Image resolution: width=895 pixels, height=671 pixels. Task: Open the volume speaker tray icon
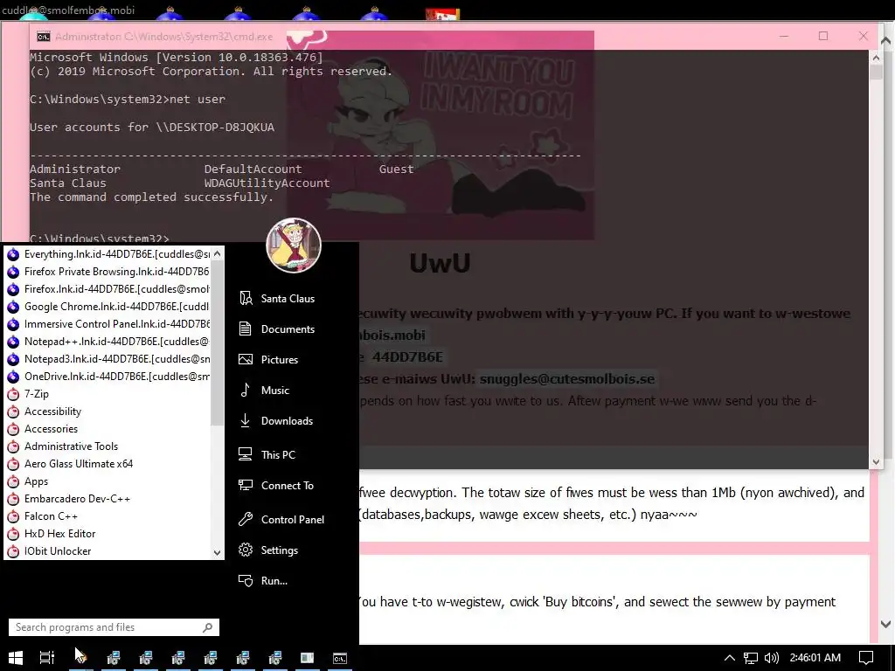(771, 658)
